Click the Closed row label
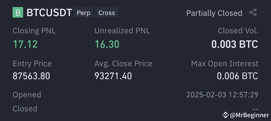 tap(25, 109)
